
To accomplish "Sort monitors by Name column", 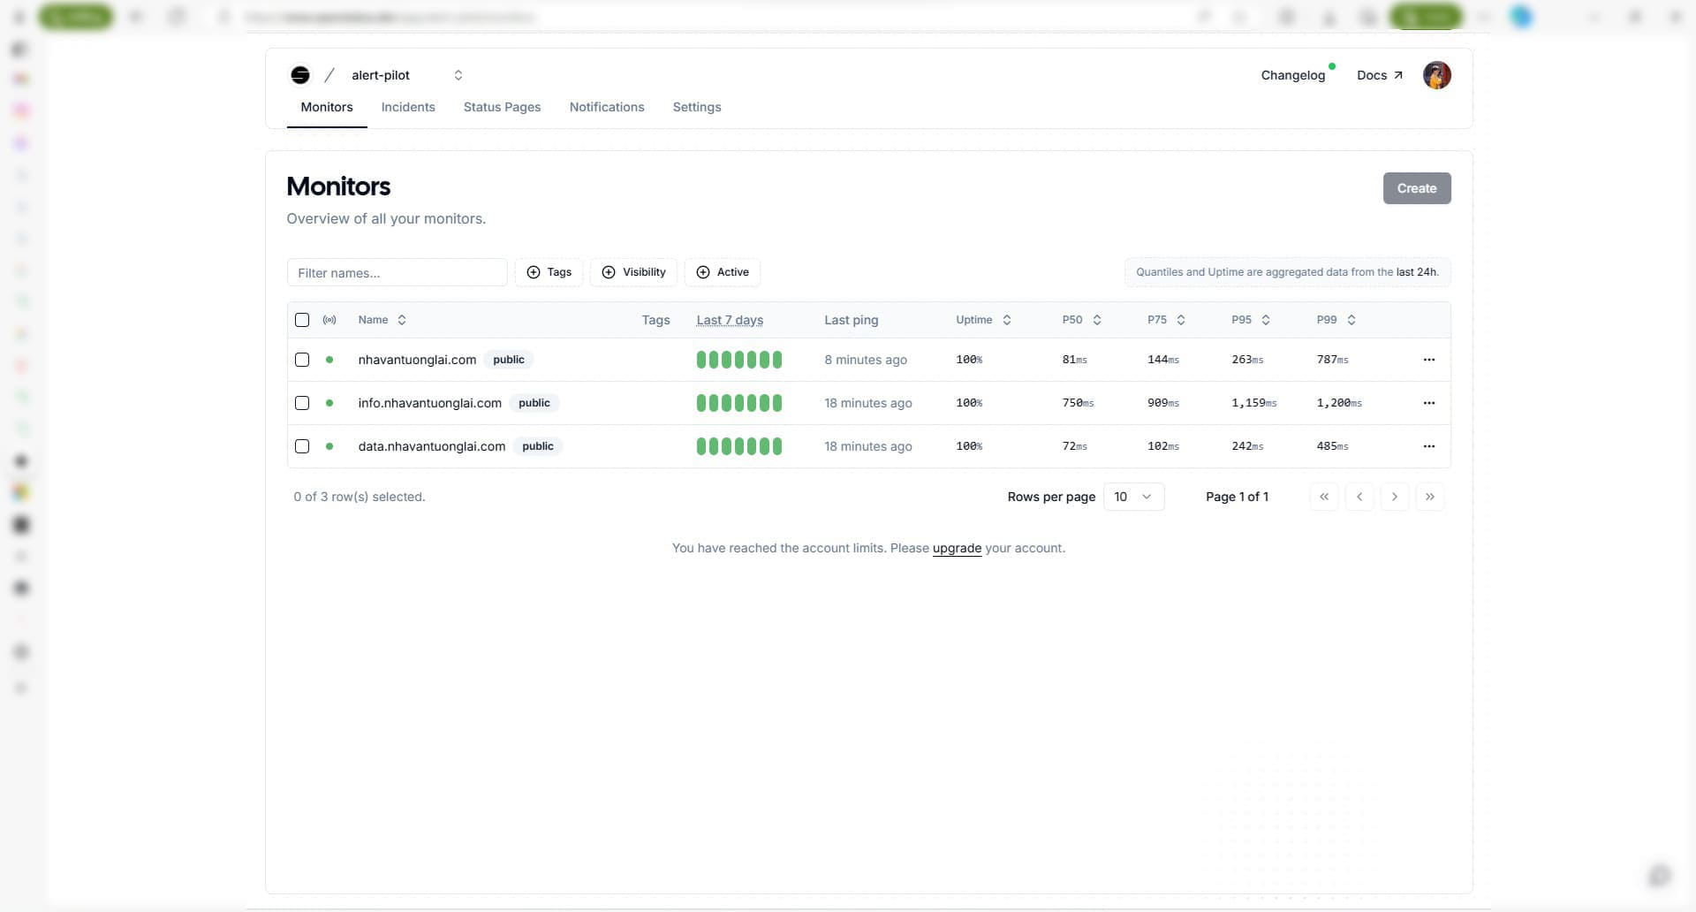I will tap(382, 320).
